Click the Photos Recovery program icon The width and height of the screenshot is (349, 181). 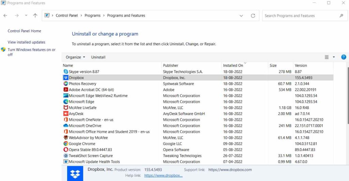tap(66, 83)
